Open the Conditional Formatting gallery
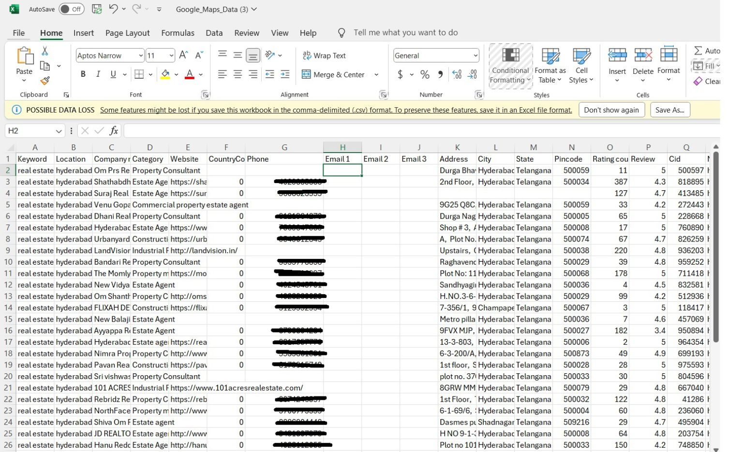Screen dimensions: 743x452 click(x=510, y=65)
